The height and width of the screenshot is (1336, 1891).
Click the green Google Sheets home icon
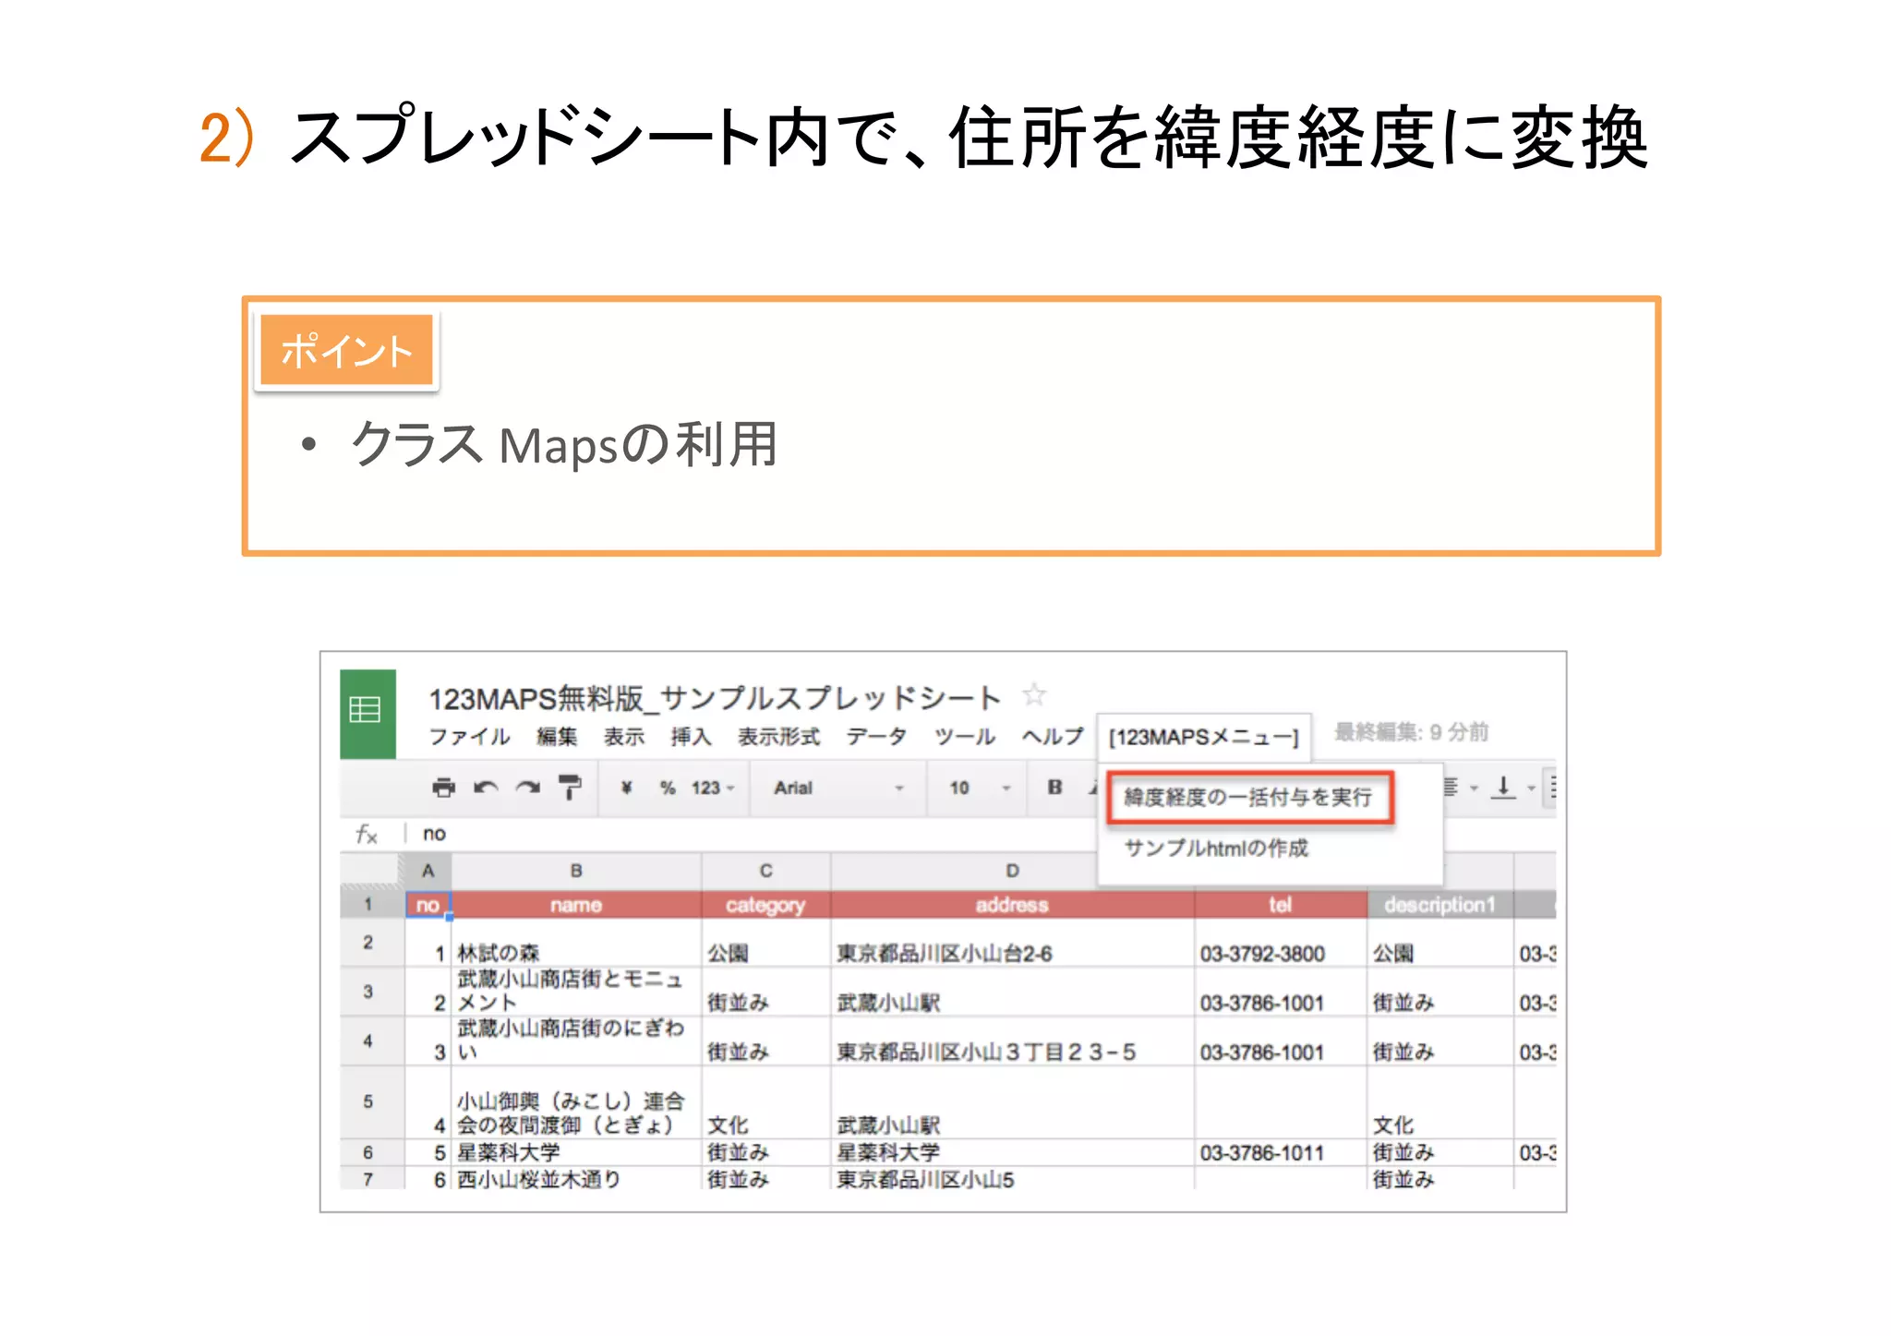coord(367,713)
